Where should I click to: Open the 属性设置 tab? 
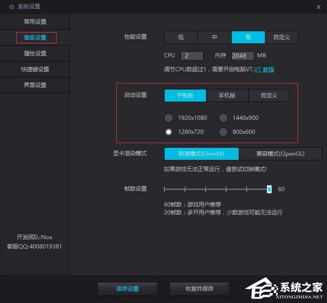pos(35,54)
